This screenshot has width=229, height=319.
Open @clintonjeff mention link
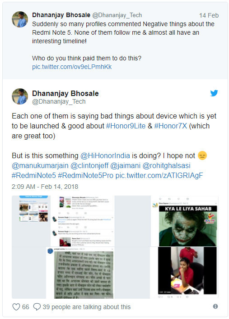[89, 166]
